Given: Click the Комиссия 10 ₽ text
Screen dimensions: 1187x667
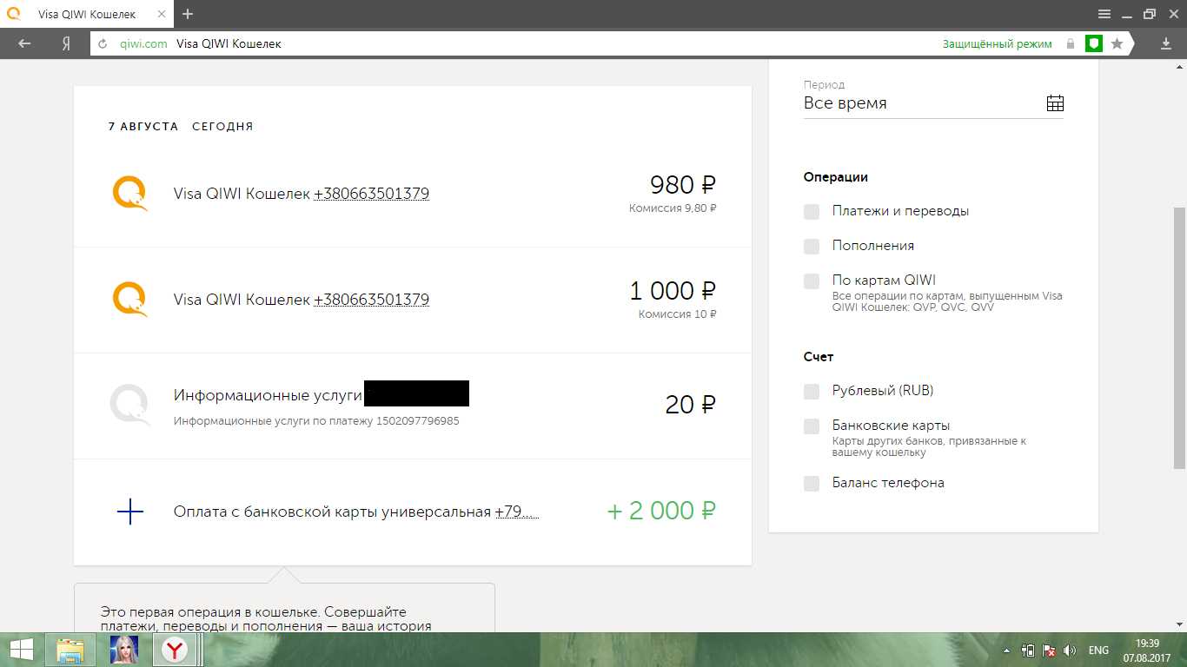Looking at the screenshot, I should click(x=678, y=314).
